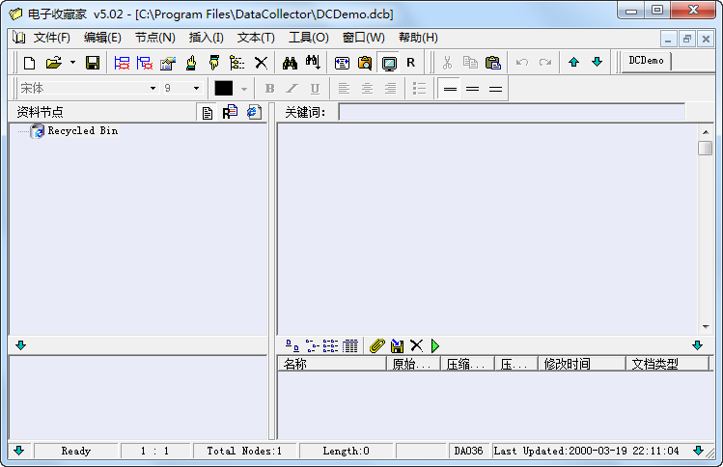Click the 关键词 keyword input field
723x467 pixels.
tap(512, 112)
